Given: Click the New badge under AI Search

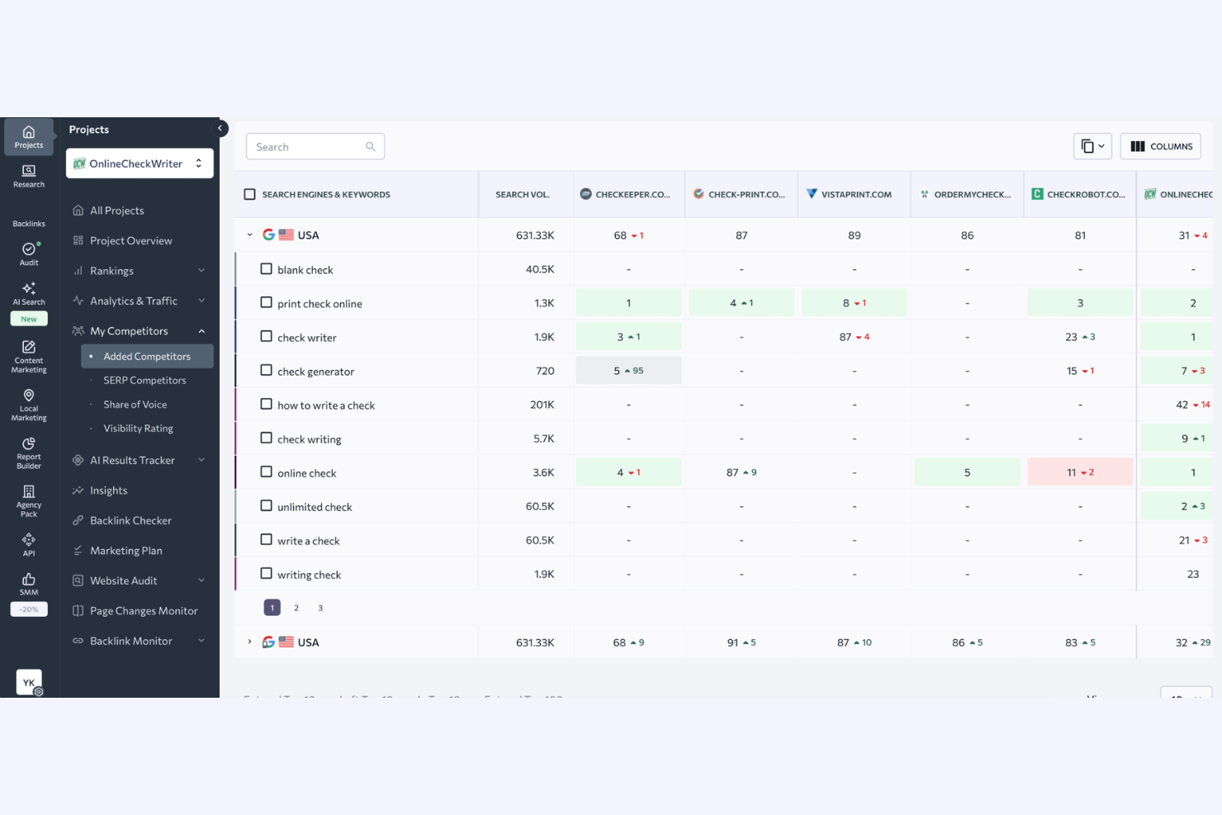Looking at the screenshot, I should 29,319.
